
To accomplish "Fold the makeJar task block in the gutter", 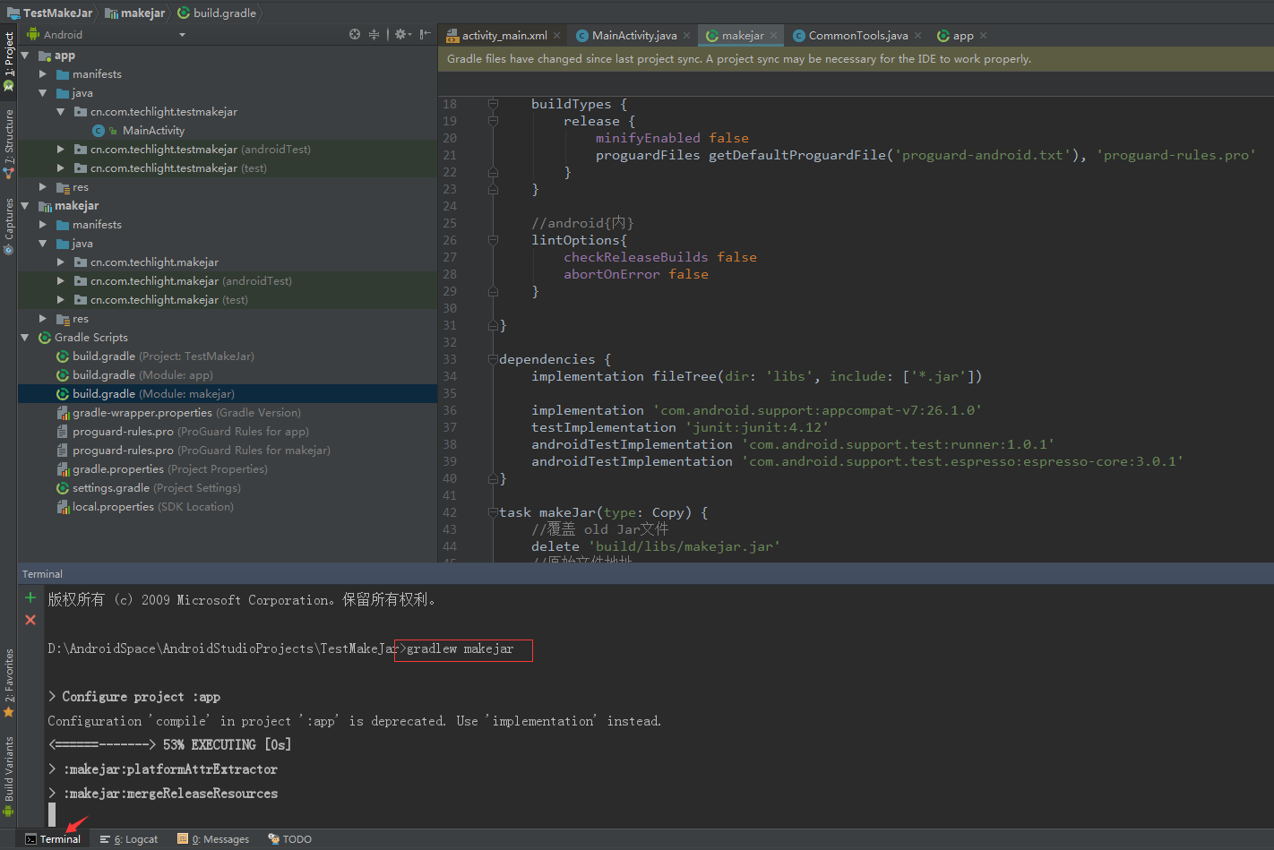I will [493, 512].
